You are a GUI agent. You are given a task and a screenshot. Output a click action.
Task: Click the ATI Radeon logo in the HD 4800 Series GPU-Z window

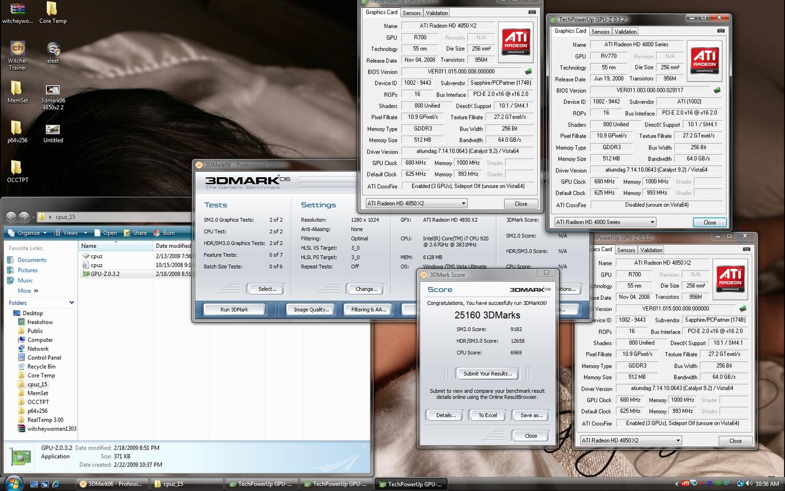pos(704,61)
